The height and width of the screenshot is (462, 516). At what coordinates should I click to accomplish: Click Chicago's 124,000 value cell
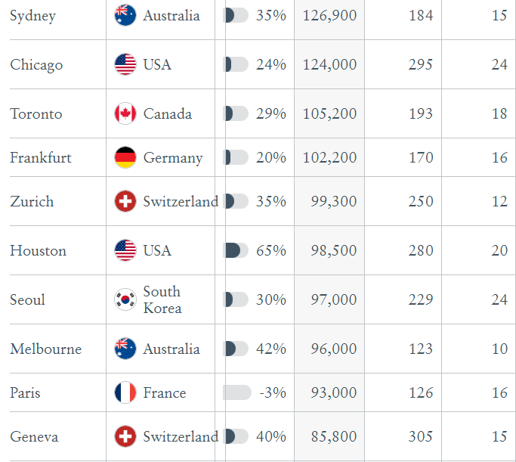pos(329,64)
